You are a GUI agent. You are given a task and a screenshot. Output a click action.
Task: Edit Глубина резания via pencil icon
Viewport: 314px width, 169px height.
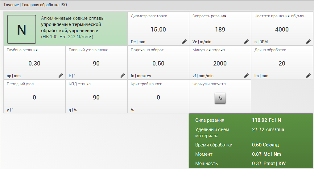[x=61, y=75]
